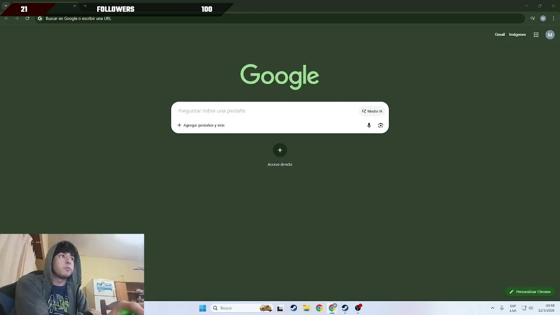
Task: Open the tab search chevron in Chrome
Action: 6,6
